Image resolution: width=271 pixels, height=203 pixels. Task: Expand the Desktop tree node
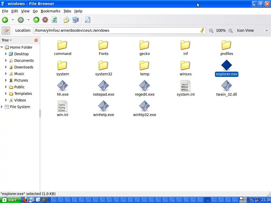pos(6,54)
